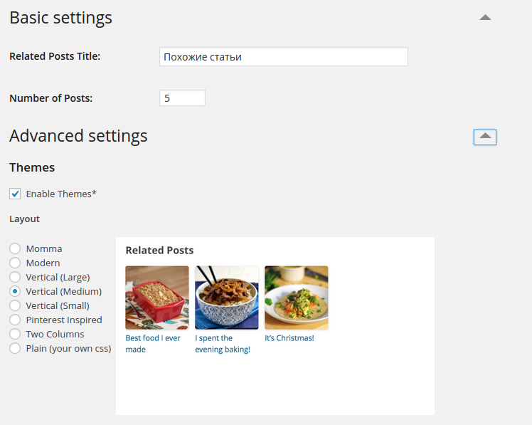Choose the Vertical (Large) layout
Viewport: 532px width, 425px height.
point(15,277)
